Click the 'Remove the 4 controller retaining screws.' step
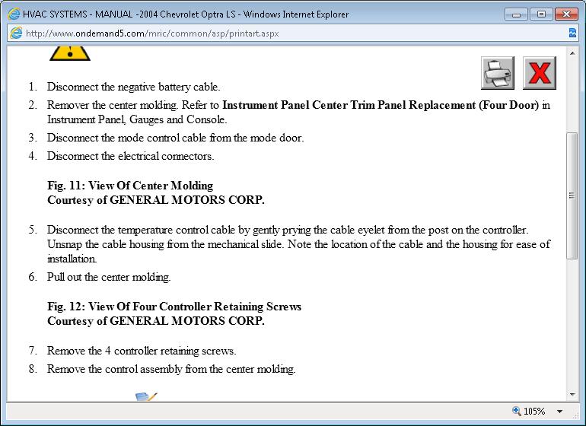 click(142, 351)
